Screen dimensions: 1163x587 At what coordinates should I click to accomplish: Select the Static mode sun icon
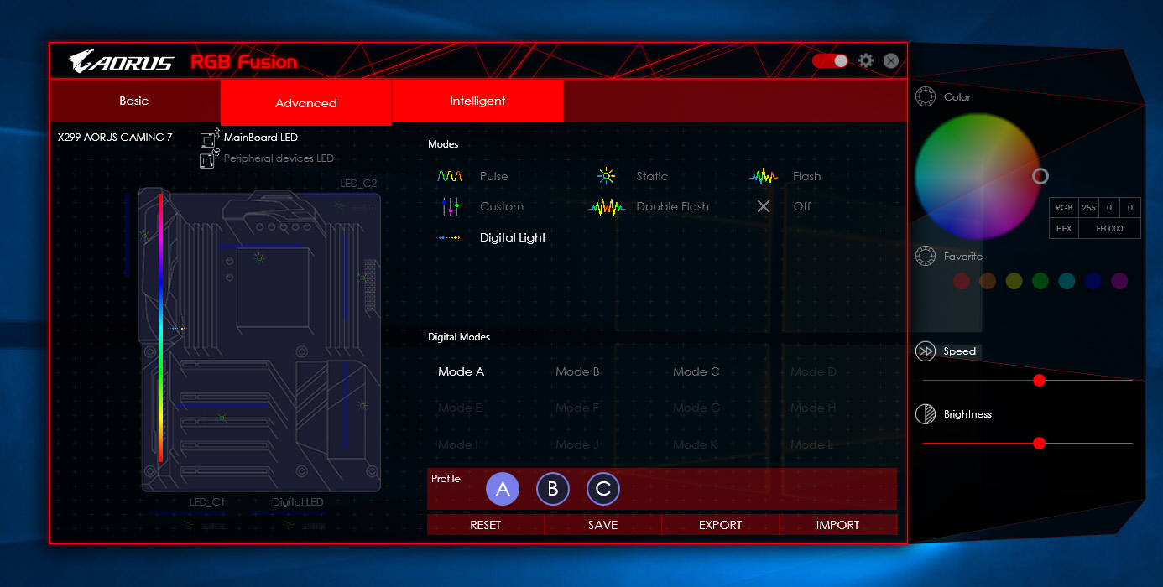pyautogui.click(x=606, y=176)
